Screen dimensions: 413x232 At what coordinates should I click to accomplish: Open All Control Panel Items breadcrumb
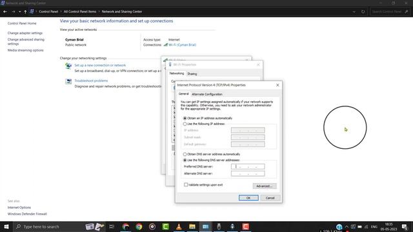[80, 12]
